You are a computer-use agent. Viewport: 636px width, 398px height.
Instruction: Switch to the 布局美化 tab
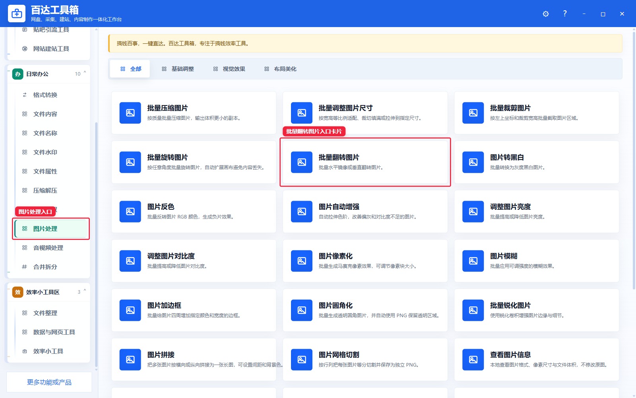click(x=280, y=69)
